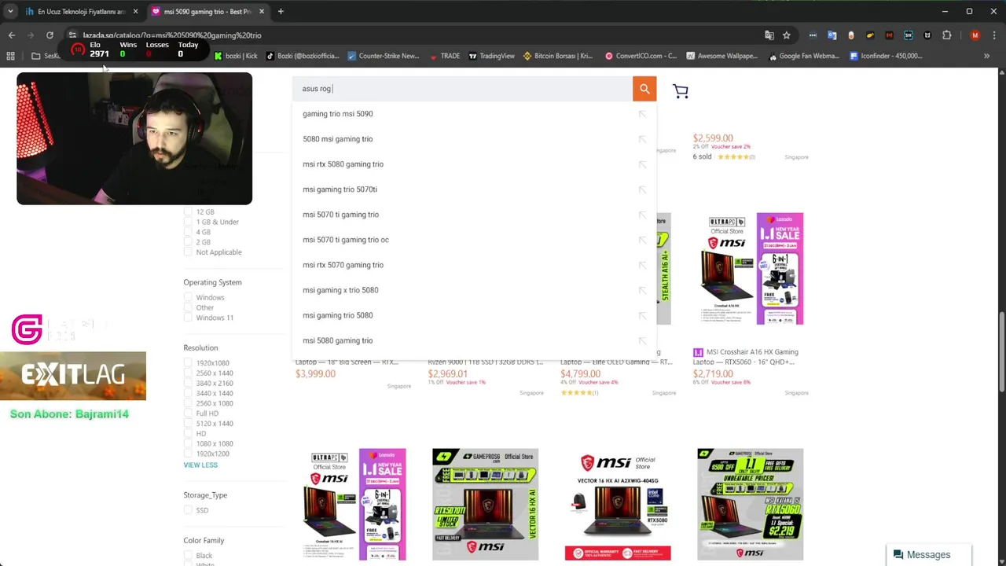The width and height of the screenshot is (1006, 566).
Task: Close the En Ucuz Teknoloji tab
Action: 135,12
